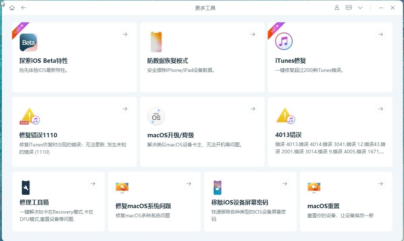Select the 修复macOS系统问题 title
404x241 pixels.
pos(143,206)
